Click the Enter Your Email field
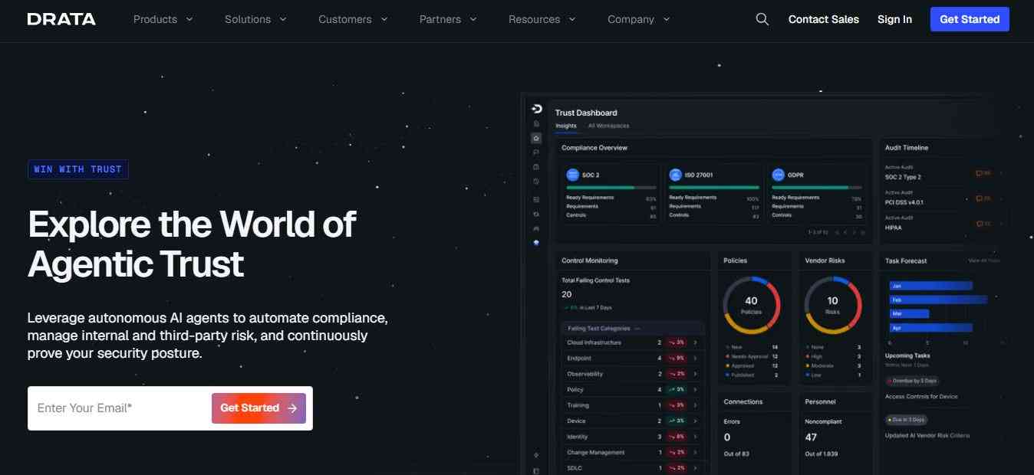This screenshot has width=1034, height=475. [x=119, y=408]
